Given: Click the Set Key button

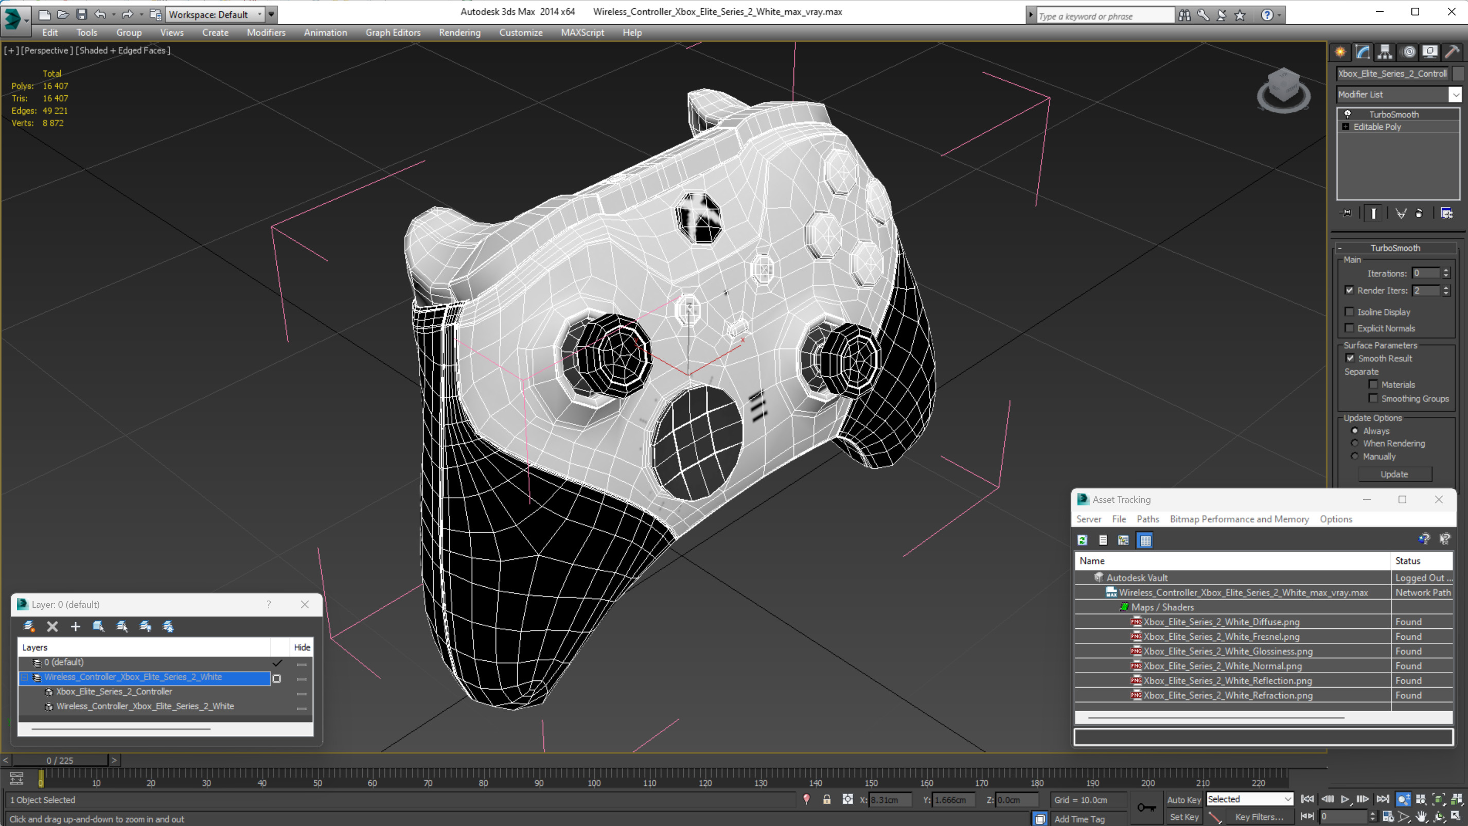Looking at the screenshot, I should click(1183, 816).
